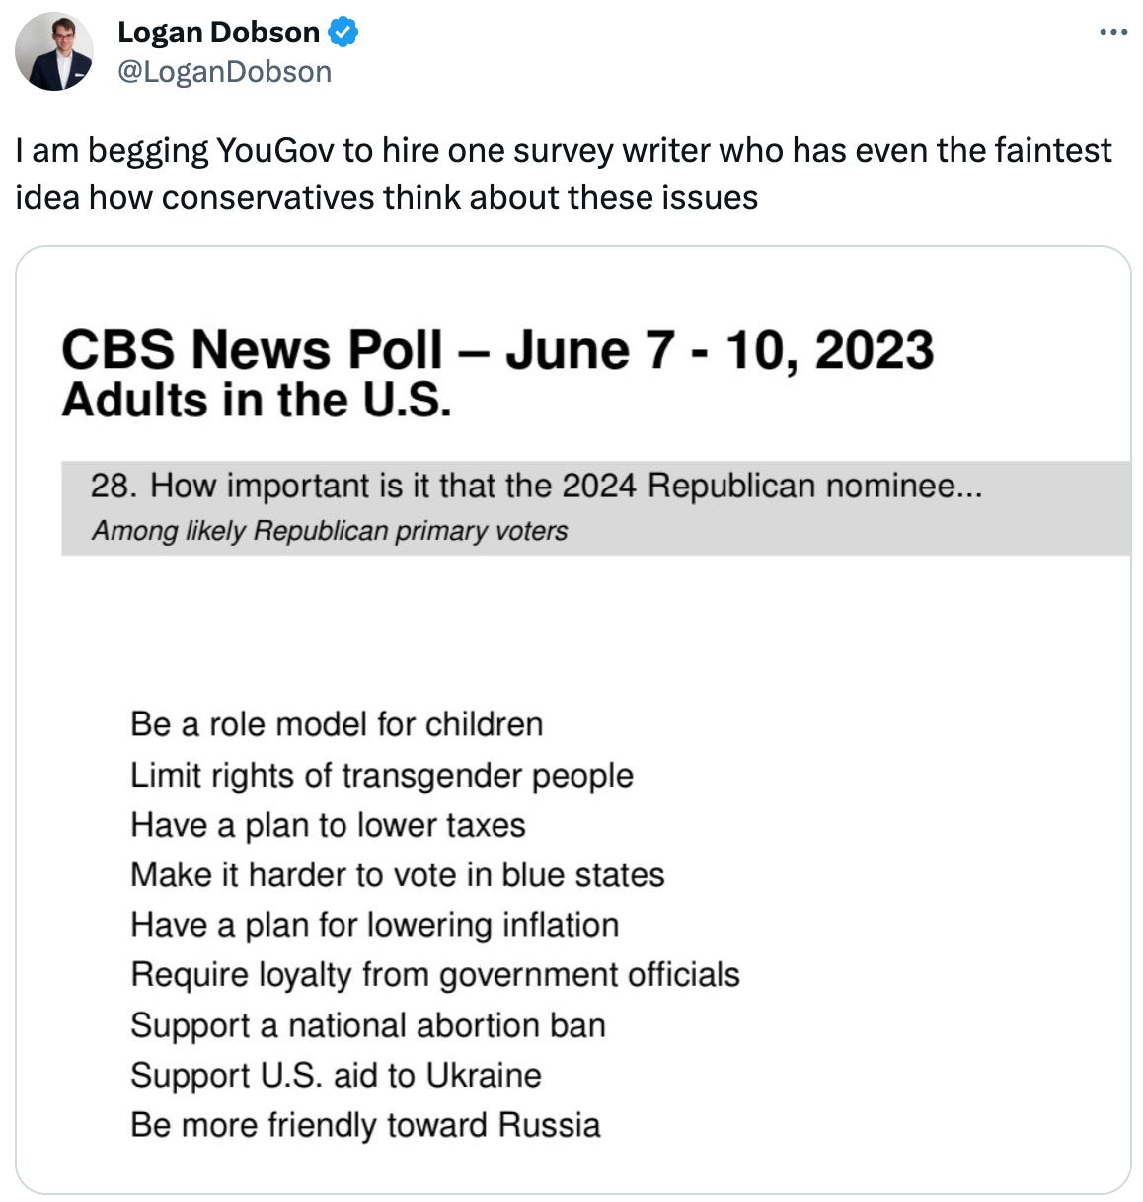Click the 'Support a national abortion ban' line
The image size is (1143, 1202).
369,1025
